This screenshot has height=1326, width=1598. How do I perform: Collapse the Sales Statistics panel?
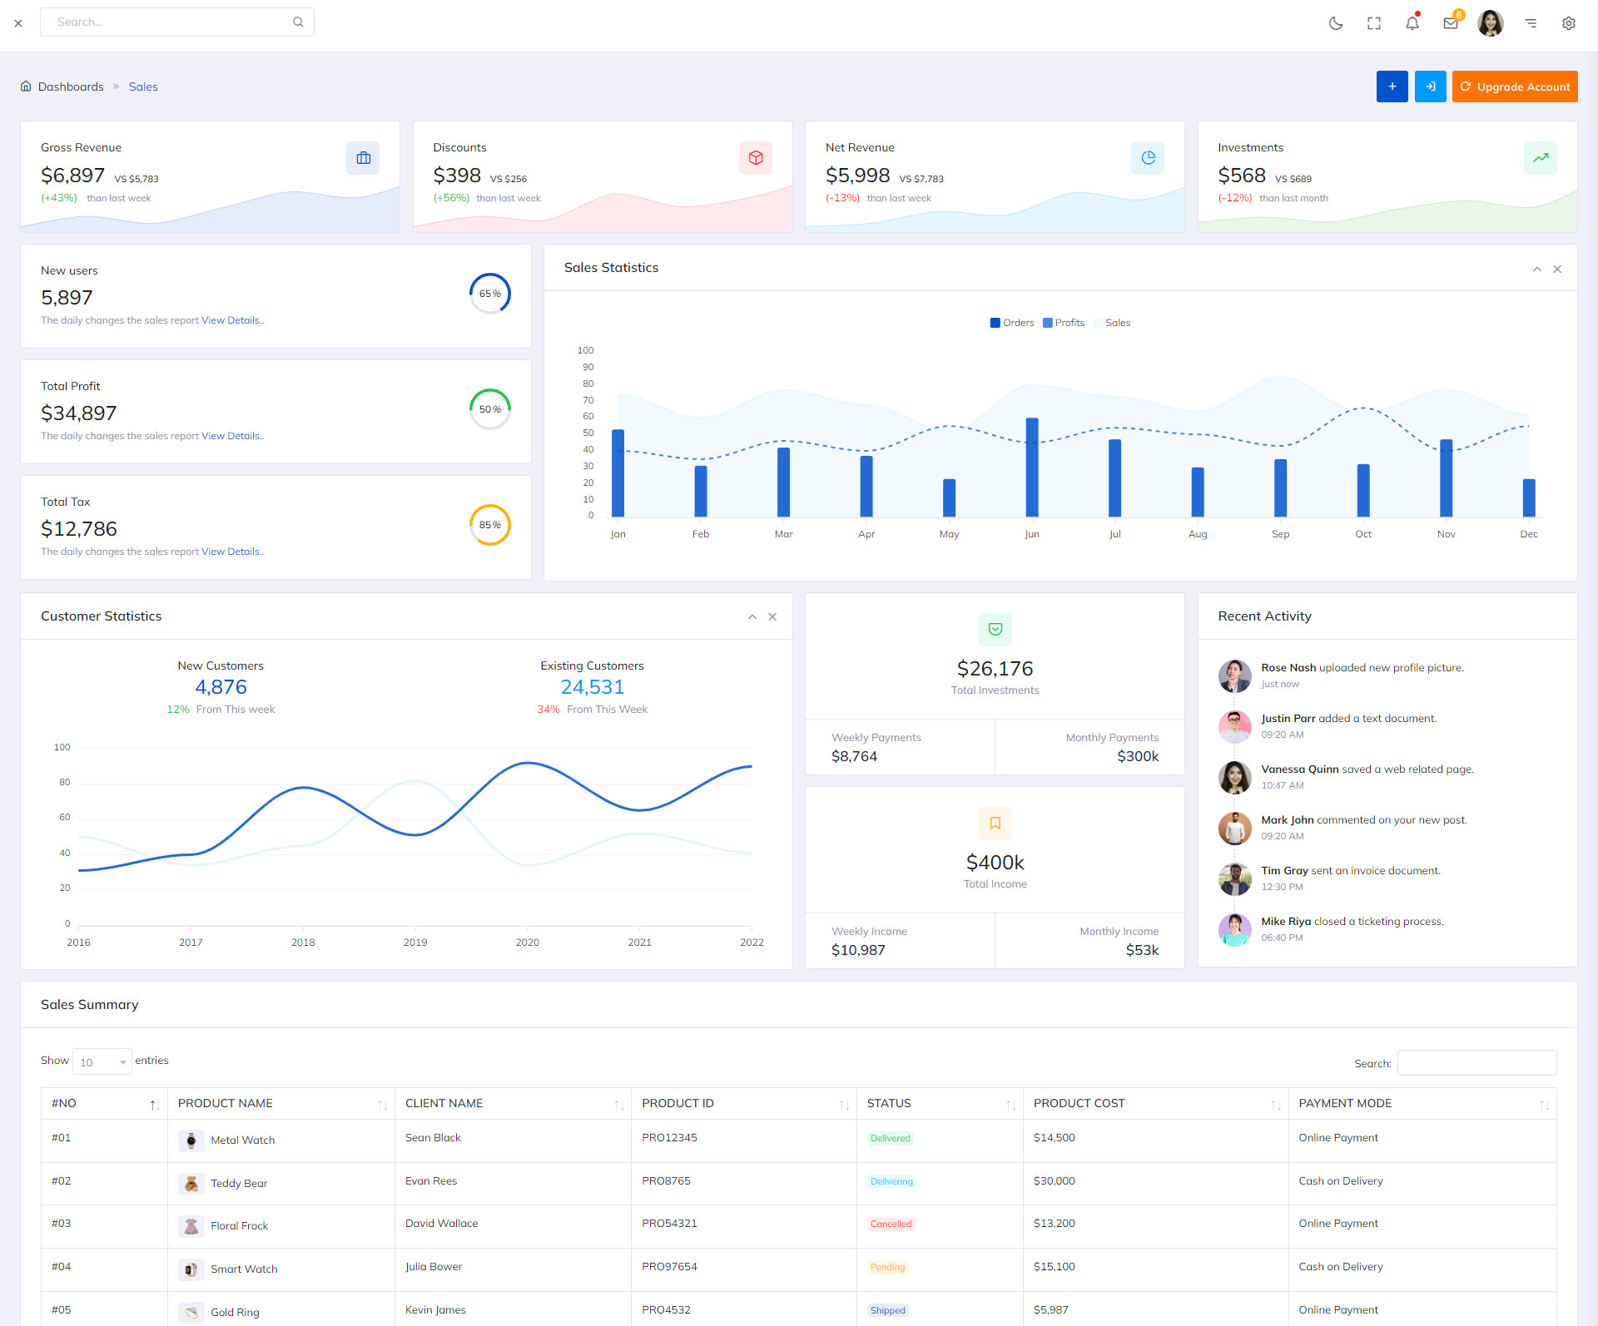click(1536, 269)
